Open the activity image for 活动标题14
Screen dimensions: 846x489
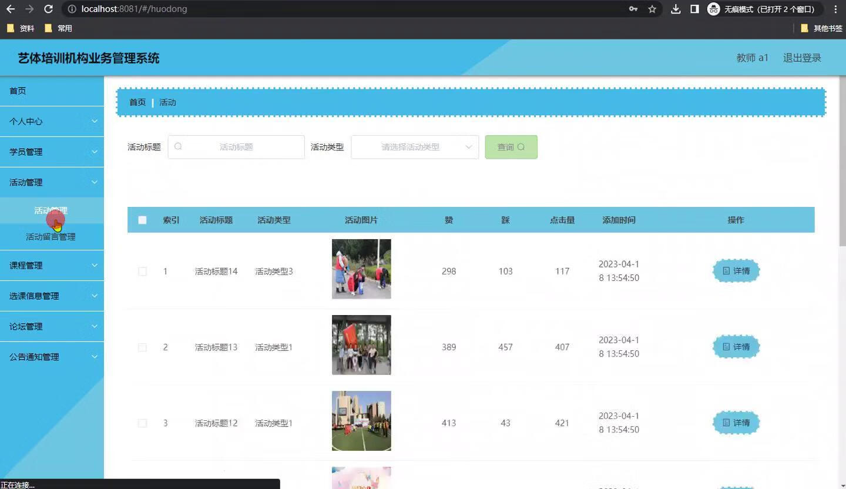pos(361,269)
